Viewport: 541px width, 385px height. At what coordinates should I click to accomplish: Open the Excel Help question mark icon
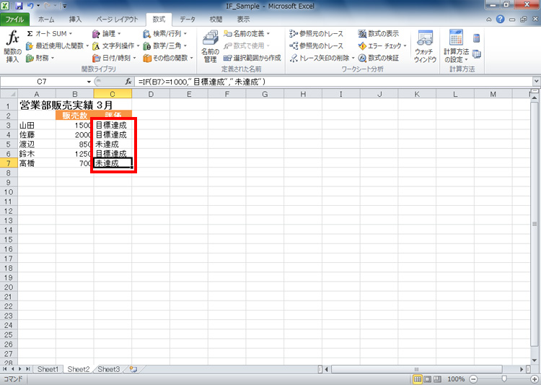click(x=500, y=20)
